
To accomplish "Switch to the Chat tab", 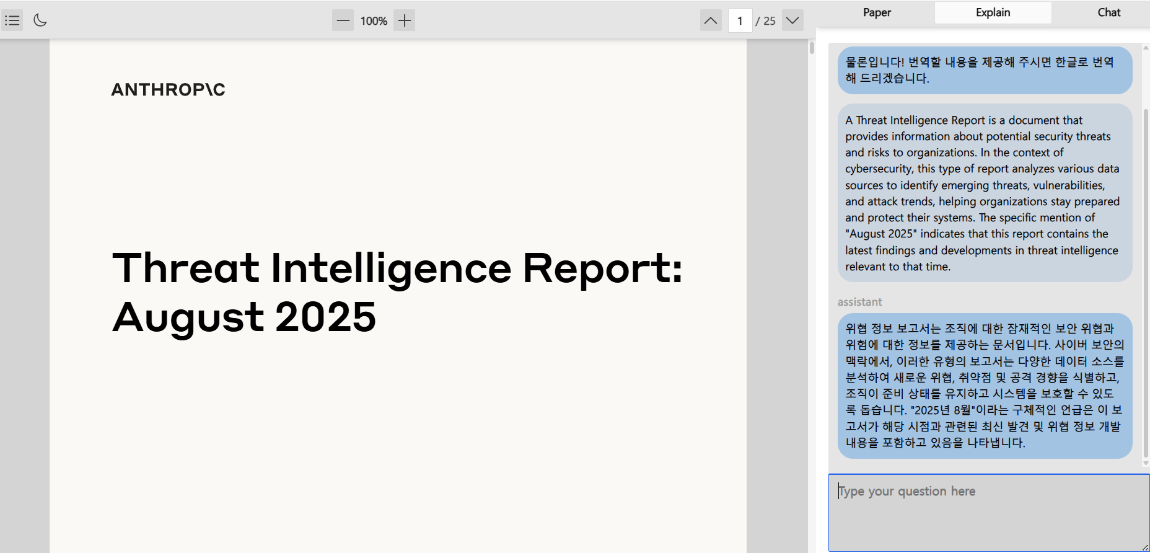I will (x=1108, y=12).
